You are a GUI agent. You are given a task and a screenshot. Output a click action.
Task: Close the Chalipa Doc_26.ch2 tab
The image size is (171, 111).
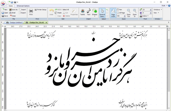(46, 22)
